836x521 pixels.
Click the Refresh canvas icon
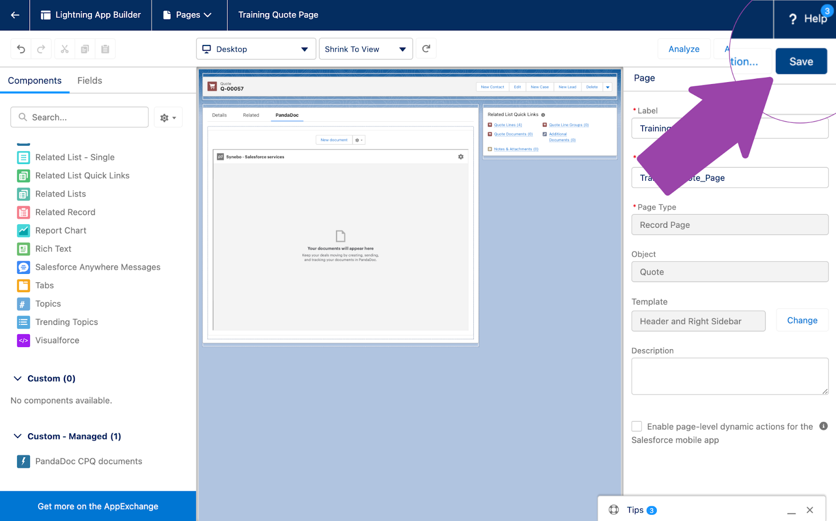pos(426,49)
